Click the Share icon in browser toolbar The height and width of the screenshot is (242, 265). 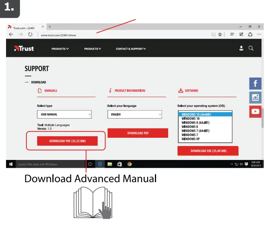(x=250, y=34)
